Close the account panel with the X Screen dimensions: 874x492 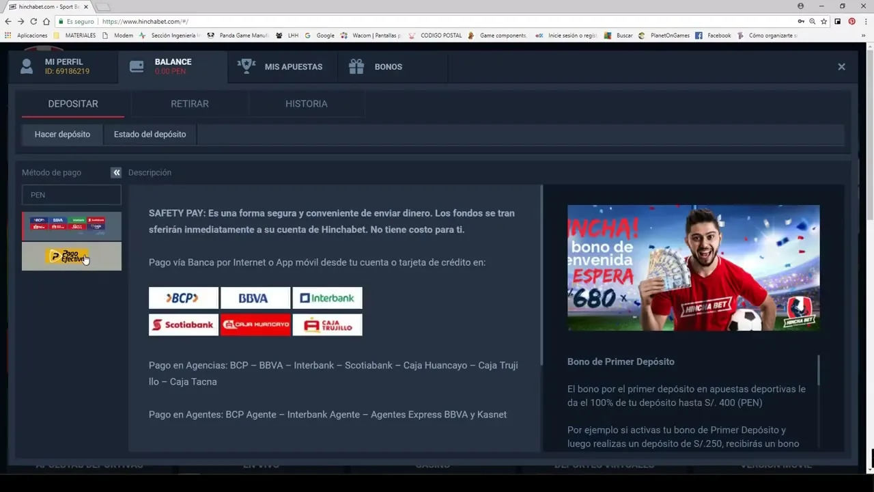pos(841,66)
